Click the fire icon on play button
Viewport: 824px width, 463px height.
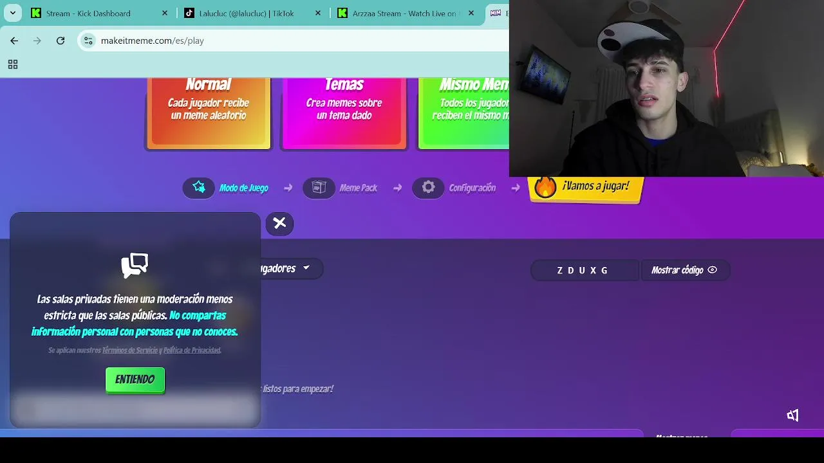[545, 187]
